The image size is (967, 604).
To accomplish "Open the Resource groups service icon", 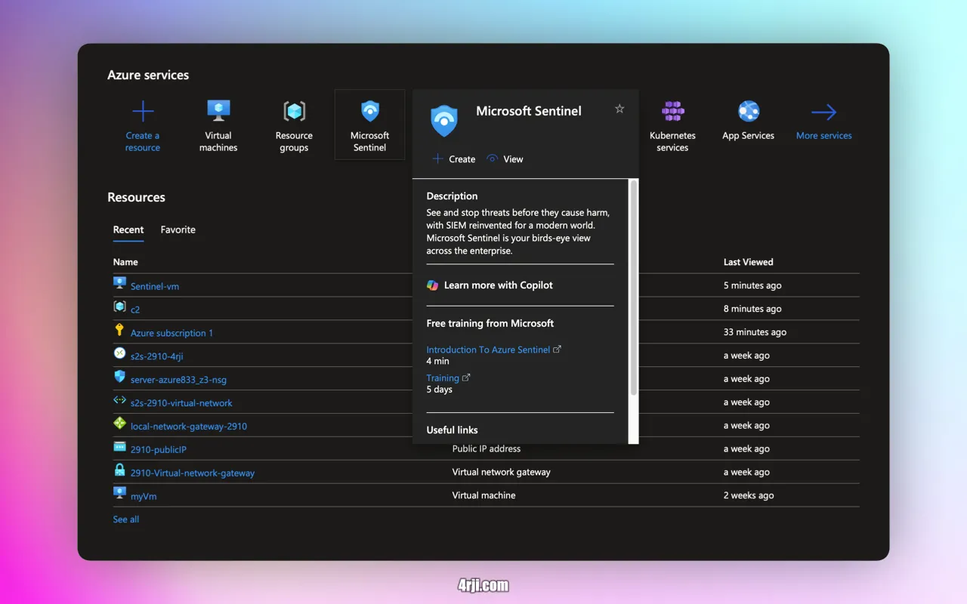I will [294, 112].
